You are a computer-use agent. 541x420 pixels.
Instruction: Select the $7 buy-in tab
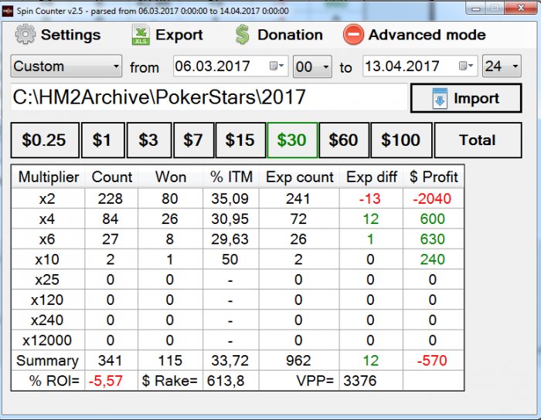(193, 141)
